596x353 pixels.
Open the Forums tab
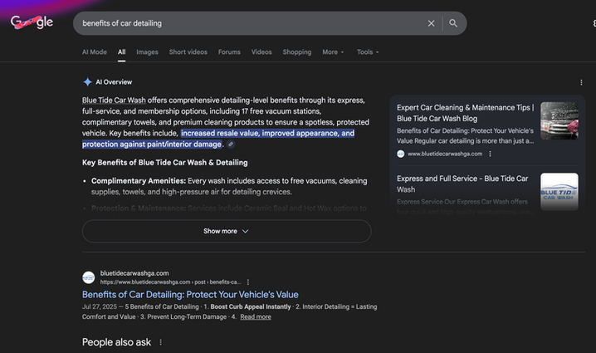tap(229, 51)
